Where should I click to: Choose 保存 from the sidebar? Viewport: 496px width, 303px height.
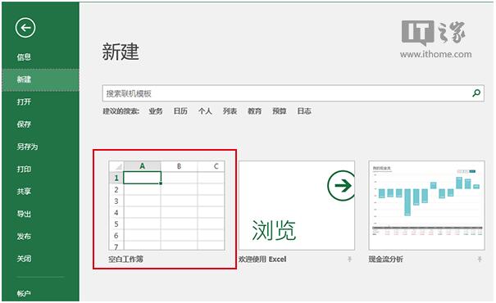click(x=24, y=124)
